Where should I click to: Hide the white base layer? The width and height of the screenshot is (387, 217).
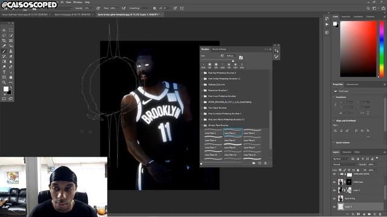(334, 182)
